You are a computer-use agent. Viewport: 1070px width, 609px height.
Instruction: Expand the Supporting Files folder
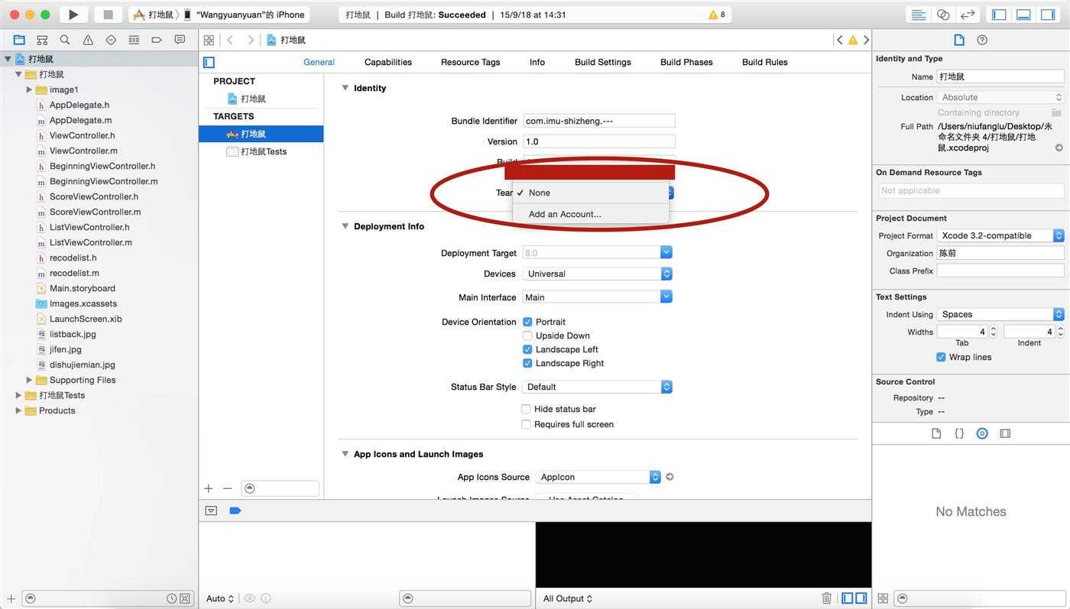tap(29, 380)
